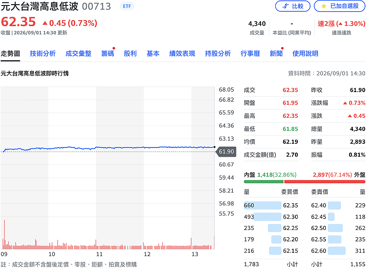Open the 基本 tab

click(153, 54)
